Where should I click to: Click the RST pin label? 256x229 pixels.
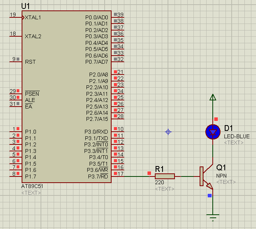pos(31,62)
